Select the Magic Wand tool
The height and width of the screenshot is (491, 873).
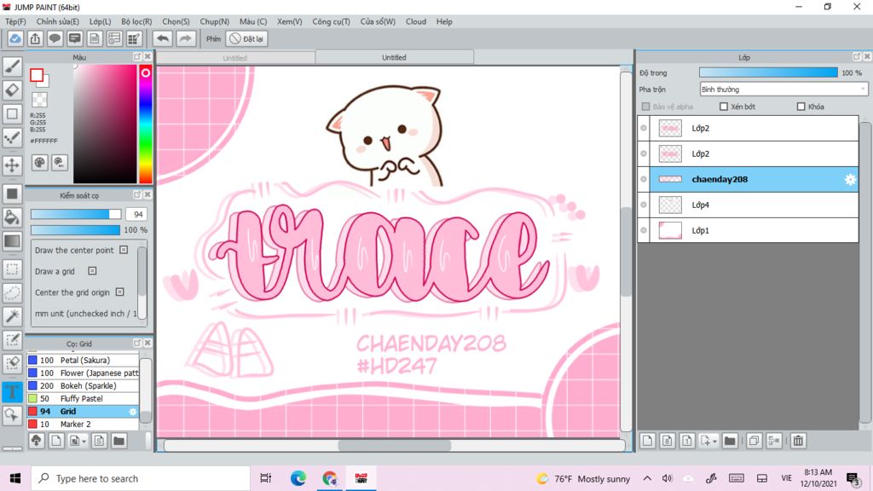coord(12,316)
